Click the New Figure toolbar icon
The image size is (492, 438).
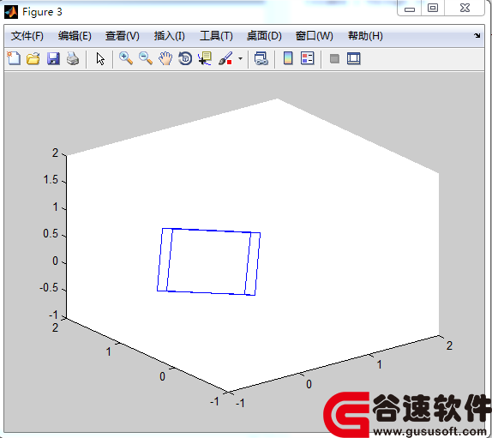pos(14,58)
